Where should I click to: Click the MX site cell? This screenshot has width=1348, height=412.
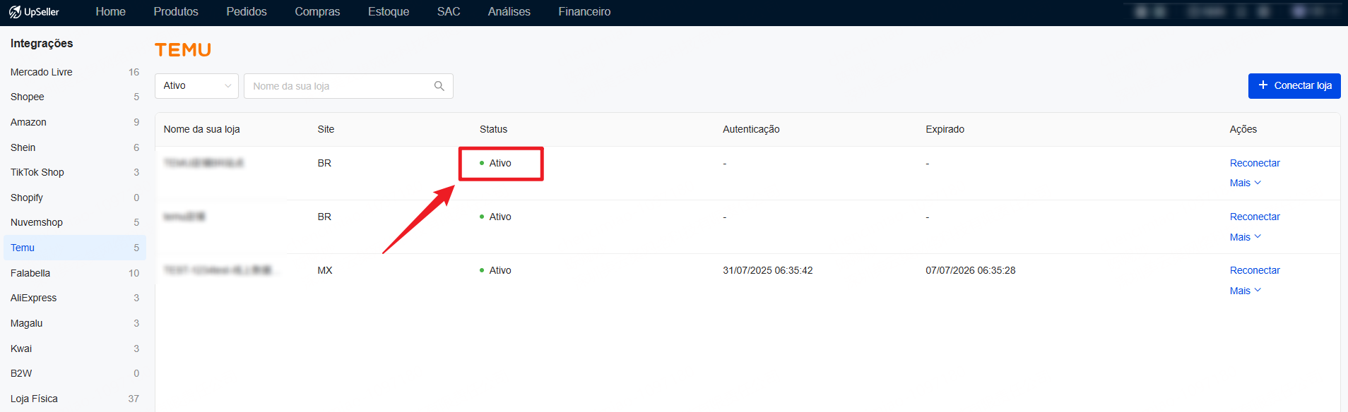[324, 270]
